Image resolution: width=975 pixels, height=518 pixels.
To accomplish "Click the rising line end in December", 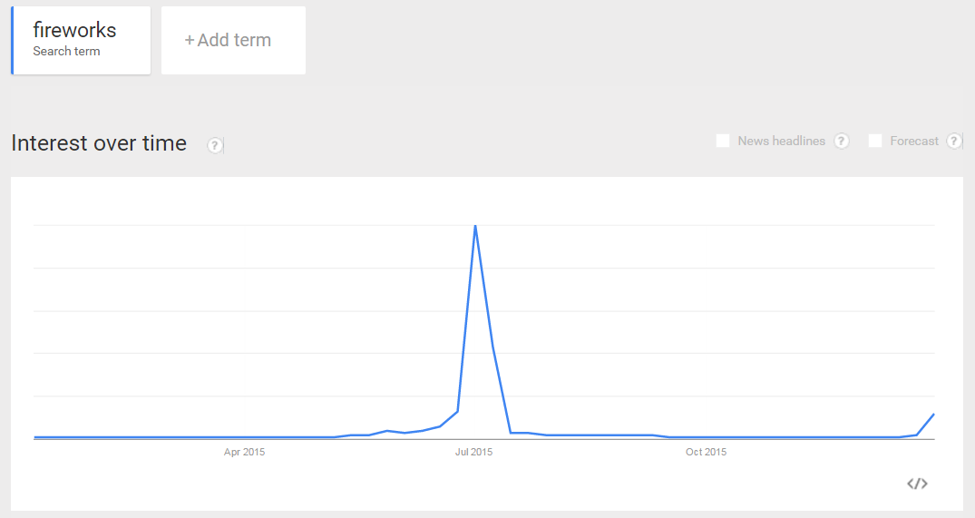I will tap(933, 415).
